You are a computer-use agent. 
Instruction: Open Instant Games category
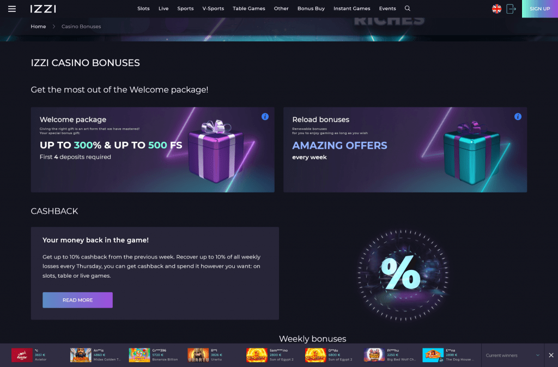pyautogui.click(x=351, y=9)
